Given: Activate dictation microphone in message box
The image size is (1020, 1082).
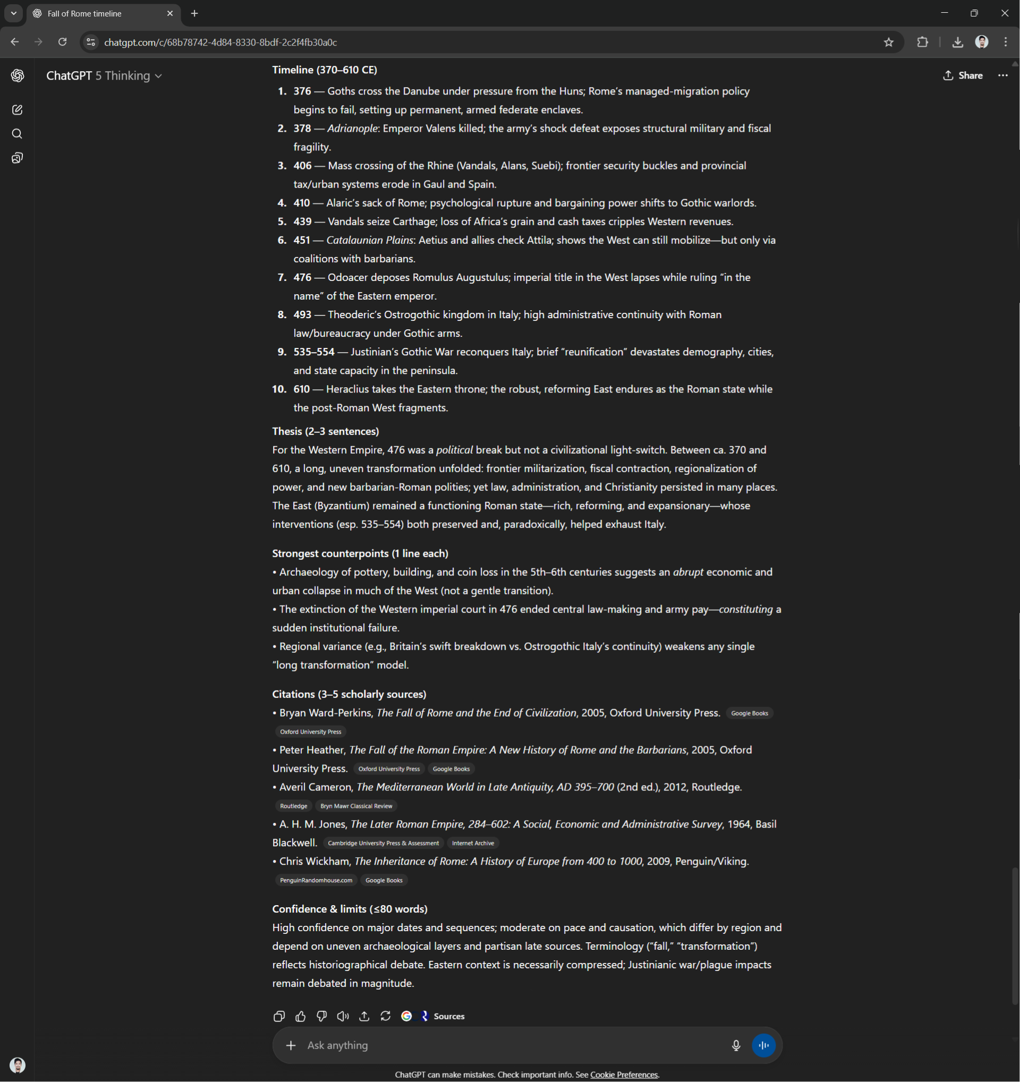Looking at the screenshot, I should click(x=736, y=1045).
